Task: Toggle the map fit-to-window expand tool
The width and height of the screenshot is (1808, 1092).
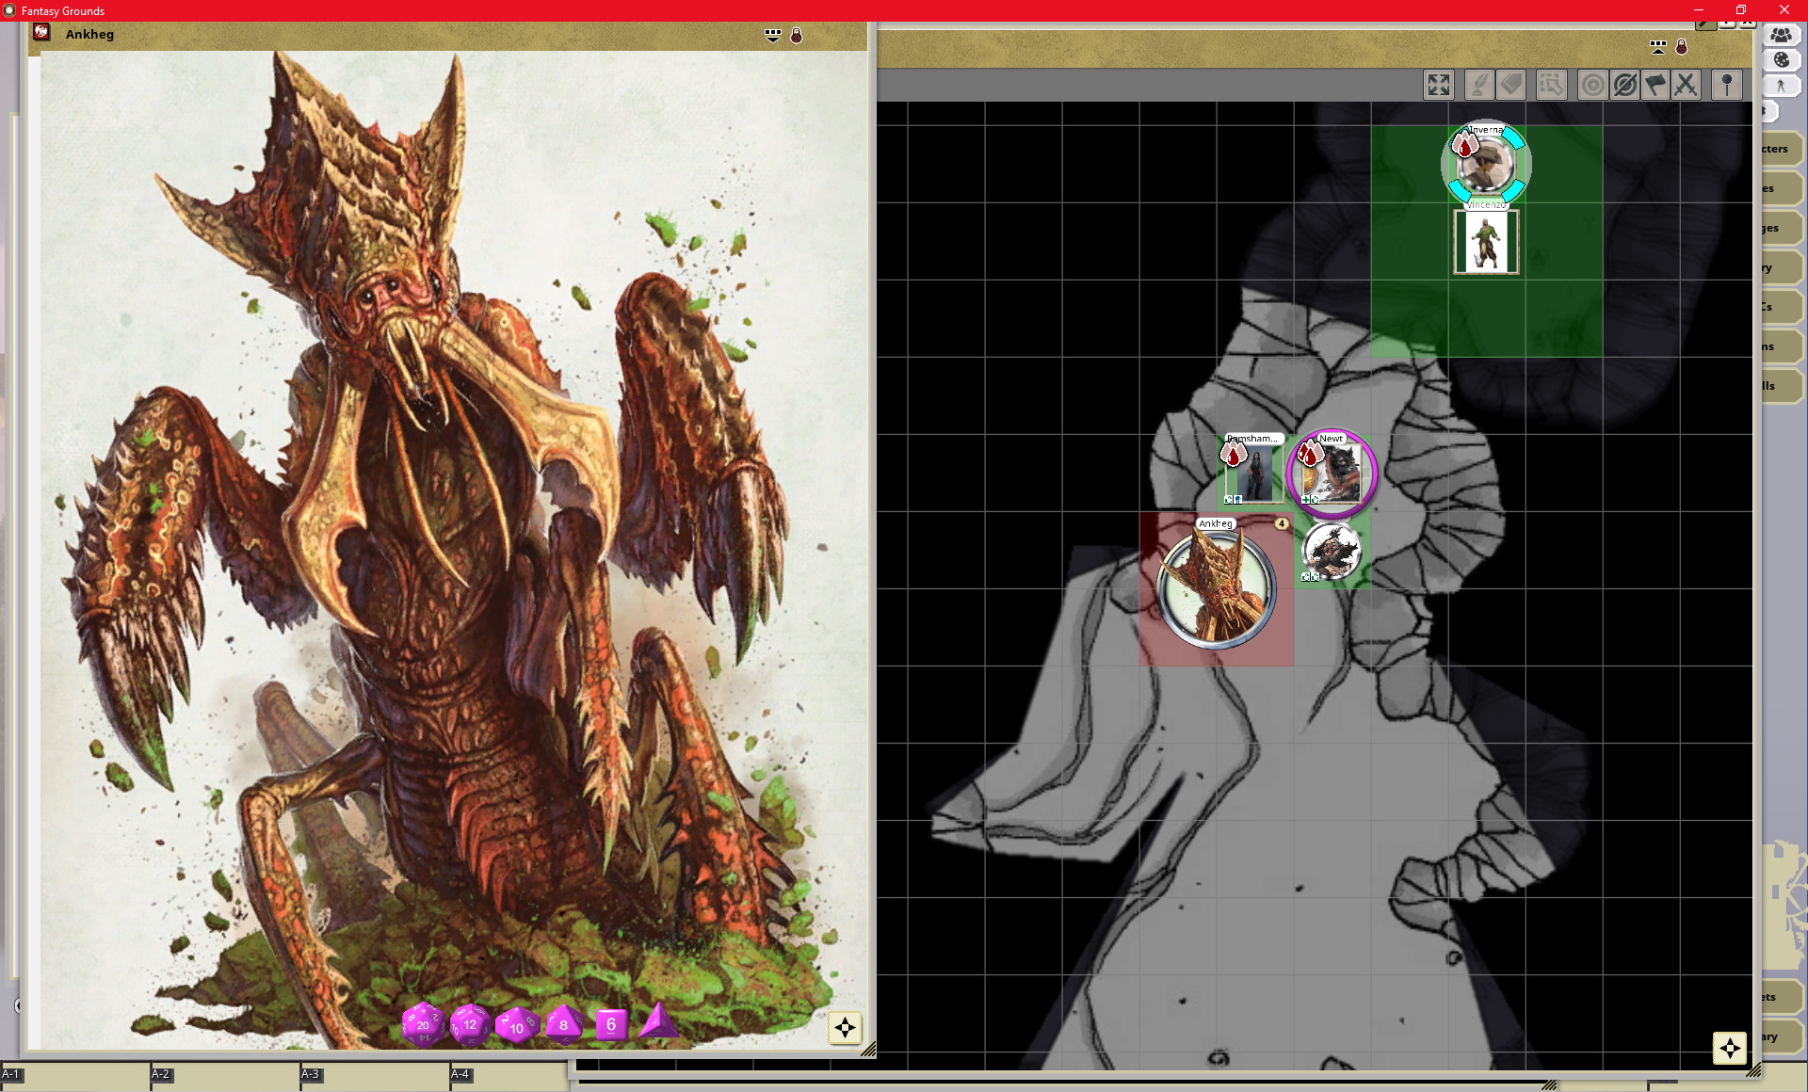Action: click(x=1439, y=85)
